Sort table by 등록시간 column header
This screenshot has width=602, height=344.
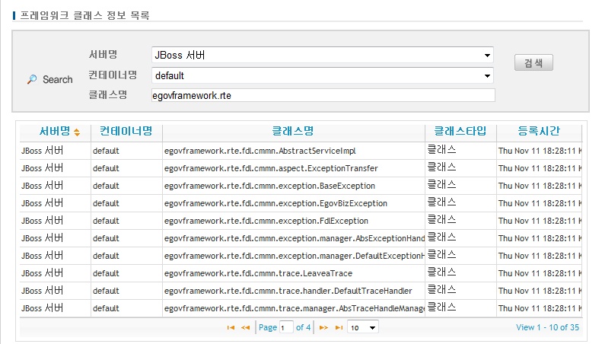539,131
